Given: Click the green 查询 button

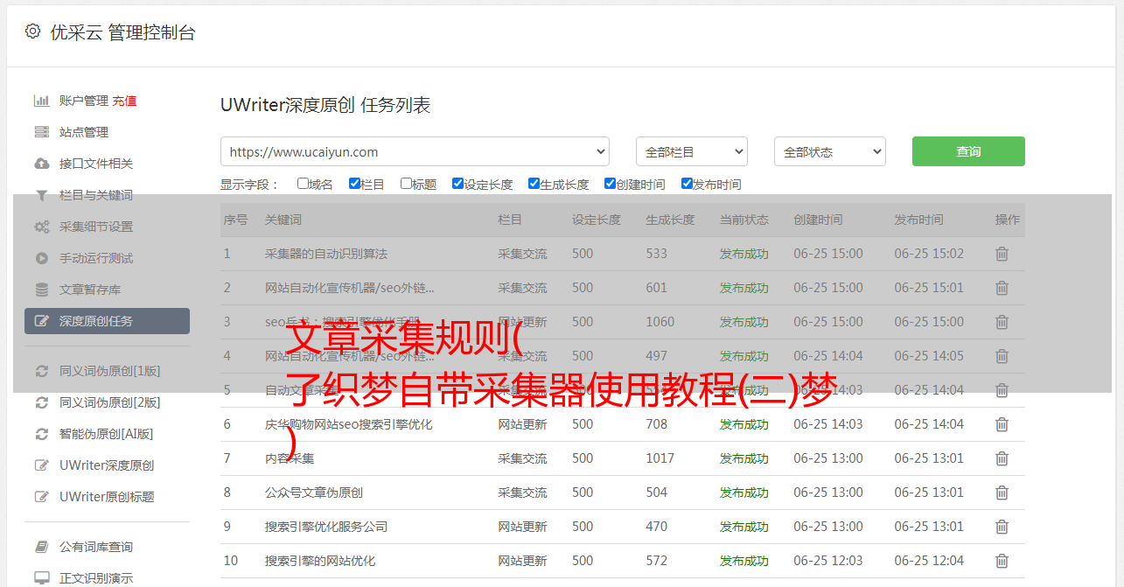Looking at the screenshot, I should (x=967, y=151).
